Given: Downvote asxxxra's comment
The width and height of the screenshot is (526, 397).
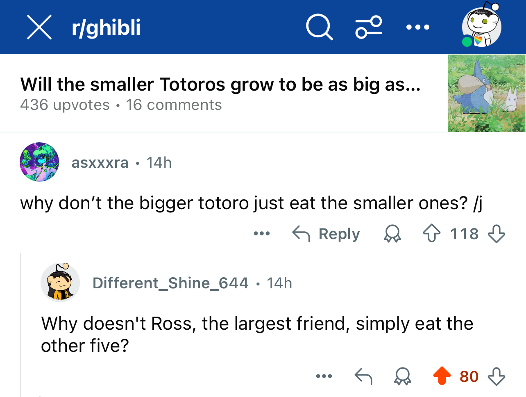Looking at the screenshot, I should point(497,234).
